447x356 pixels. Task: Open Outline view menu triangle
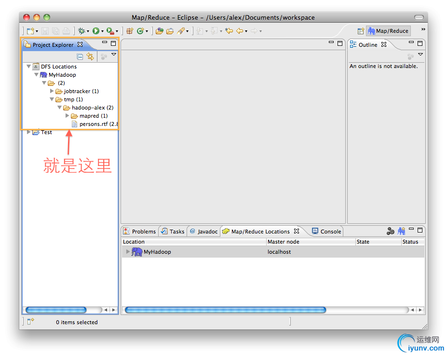tap(420, 54)
